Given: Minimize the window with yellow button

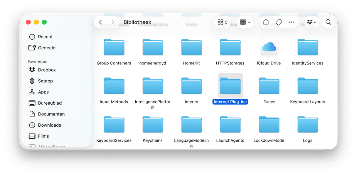Looking at the screenshot, I should coord(36,22).
